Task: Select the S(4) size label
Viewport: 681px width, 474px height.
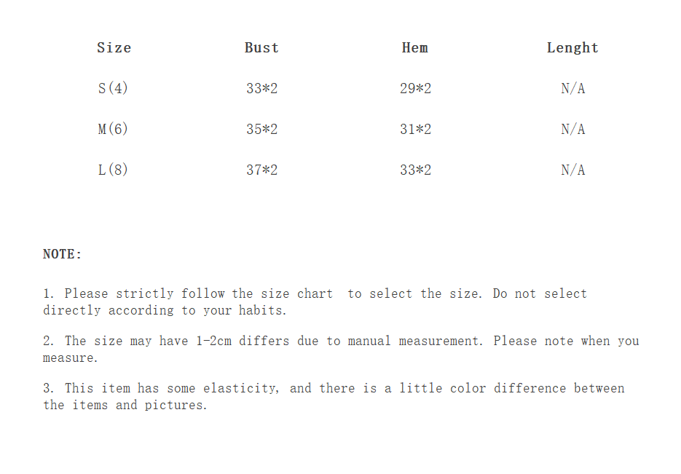Action: pyautogui.click(x=113, y=89)
